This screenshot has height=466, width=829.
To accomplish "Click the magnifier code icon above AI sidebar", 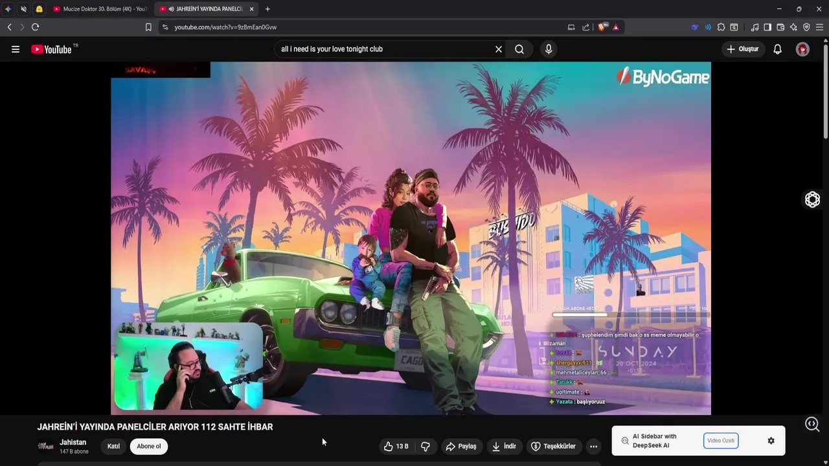I will pyautogui.click(x=812, y=424).
